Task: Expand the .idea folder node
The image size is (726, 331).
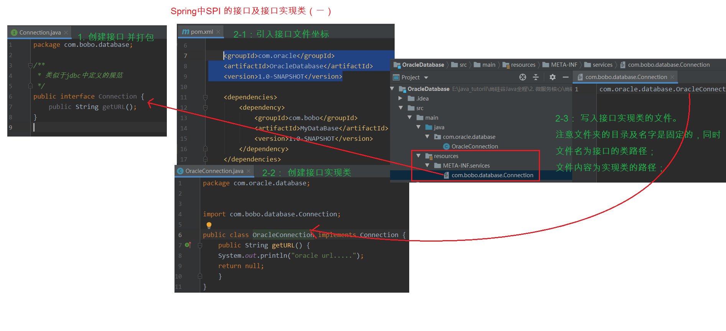Action: [400, 98]
